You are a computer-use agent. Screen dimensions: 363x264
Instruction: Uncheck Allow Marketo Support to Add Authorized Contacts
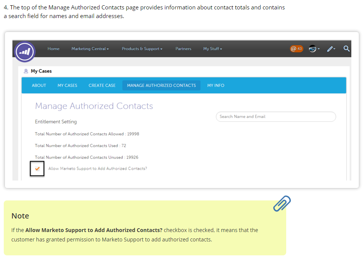37,168
